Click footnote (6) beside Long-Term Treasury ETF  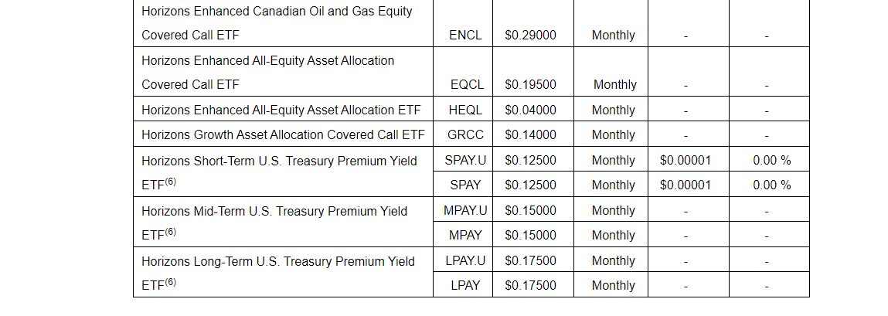click(x=171, y=282)
